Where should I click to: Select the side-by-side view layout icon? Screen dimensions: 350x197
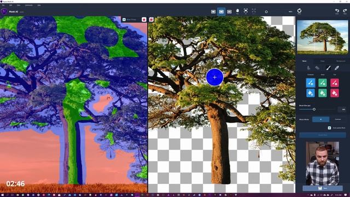[x=221, y=11]
